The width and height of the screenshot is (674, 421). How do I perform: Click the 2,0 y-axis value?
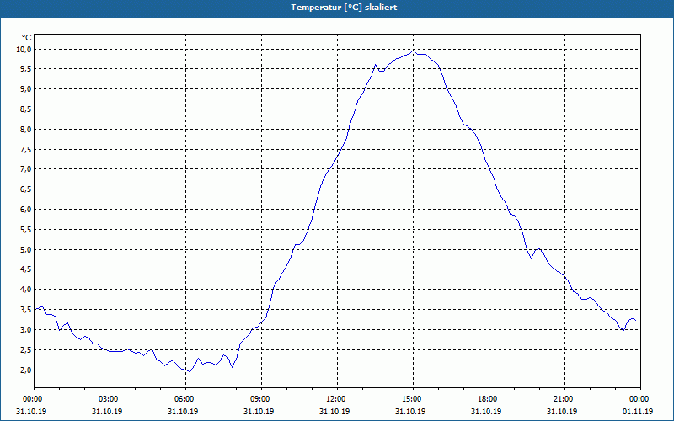pyautogui.click(x=26, y=370)
